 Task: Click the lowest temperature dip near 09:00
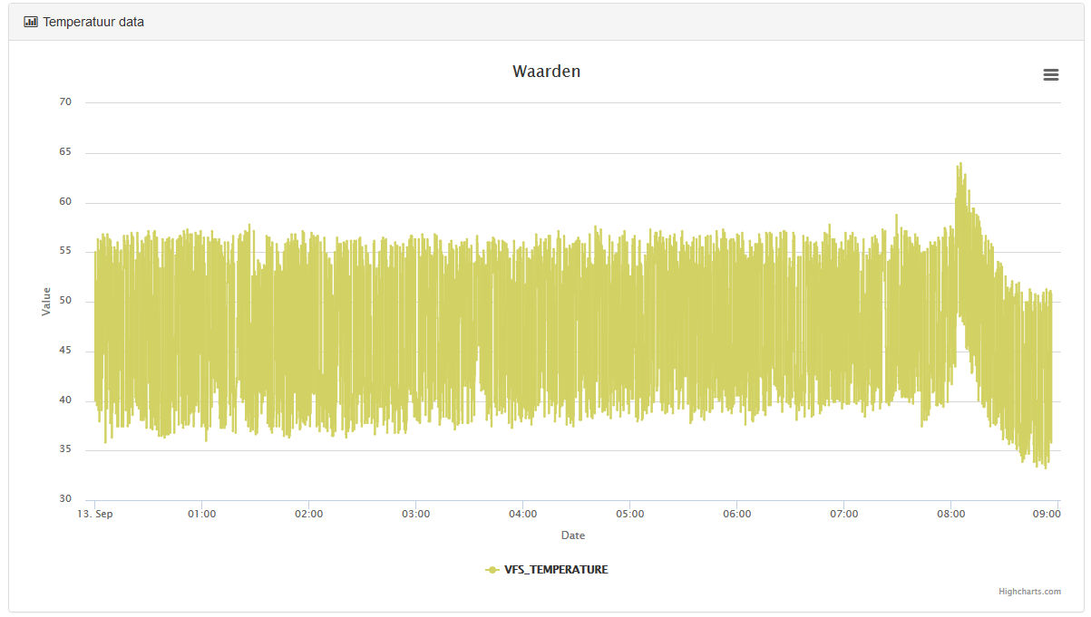1045,467
